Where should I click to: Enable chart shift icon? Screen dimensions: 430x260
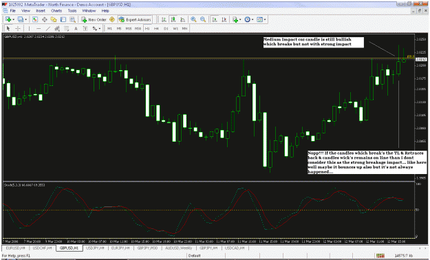tap(224, 19)
